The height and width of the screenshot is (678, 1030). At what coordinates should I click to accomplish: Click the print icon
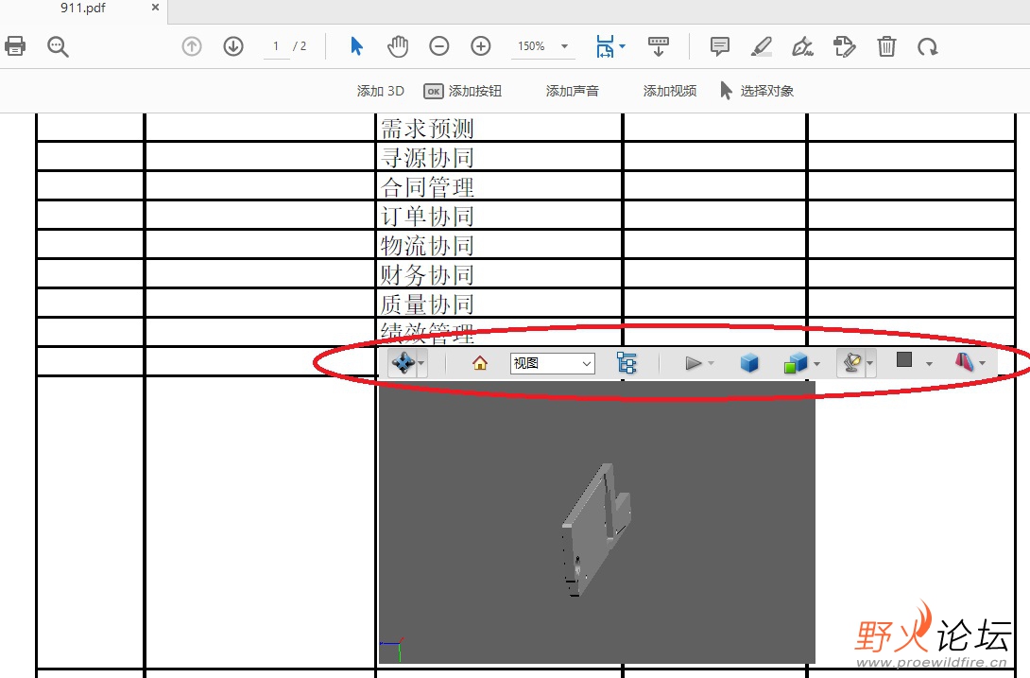pos(15,46)
